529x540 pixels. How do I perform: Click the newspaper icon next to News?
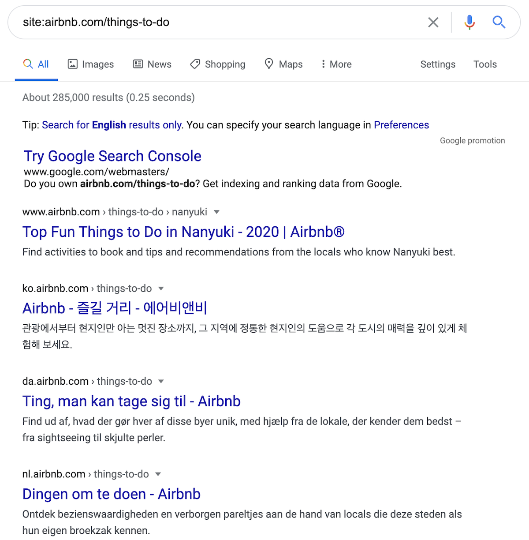click(138, 64)
